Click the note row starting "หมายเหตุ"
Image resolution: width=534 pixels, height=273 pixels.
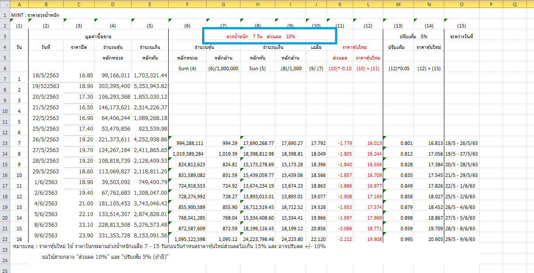coord(169,246)
